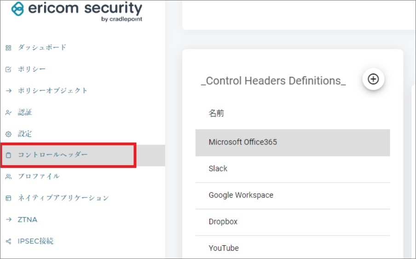Click the IPSEC connection share icon
Image resolution: width=416 pixels, height=259 pixels.
click(8, 241)
